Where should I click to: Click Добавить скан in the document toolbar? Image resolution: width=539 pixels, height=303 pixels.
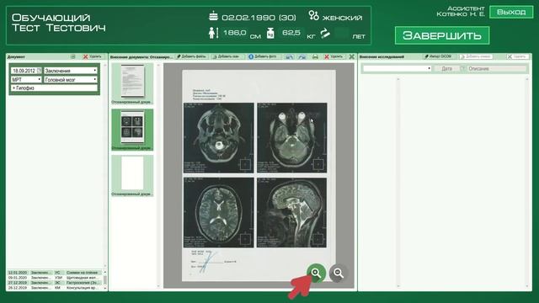pos(226,56)
